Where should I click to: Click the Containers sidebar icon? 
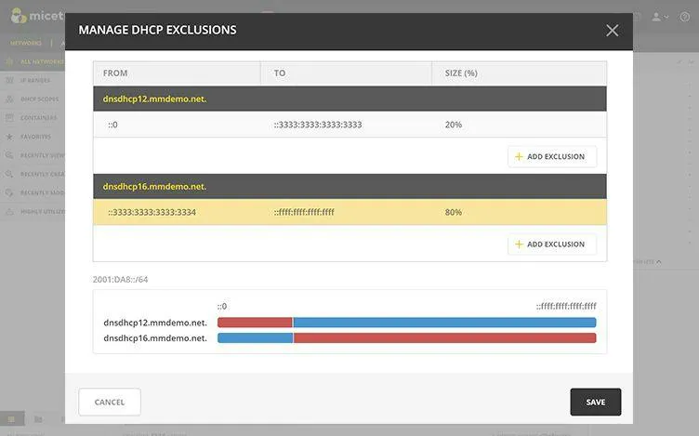(x=9, y=118)
